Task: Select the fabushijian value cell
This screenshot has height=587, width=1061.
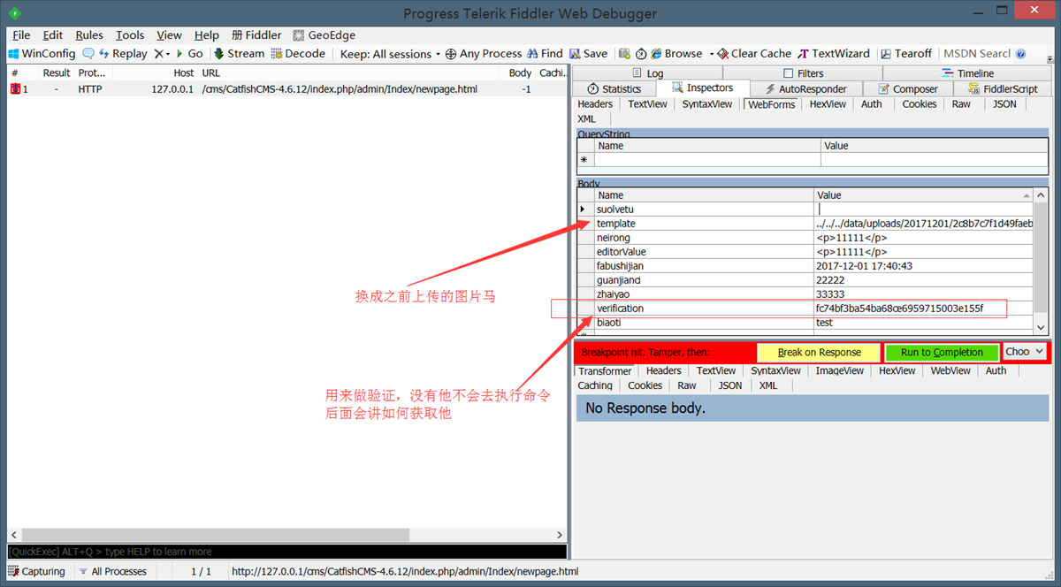Action: tap(924, 266)
